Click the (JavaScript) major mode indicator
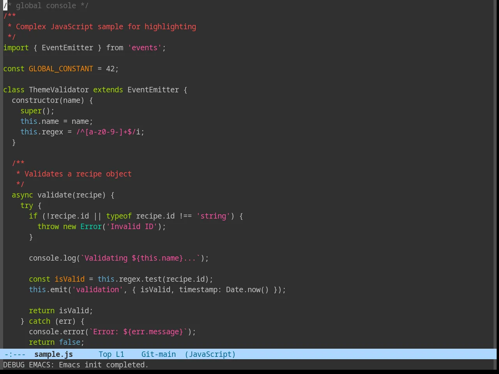 click(x=210, y=354)
